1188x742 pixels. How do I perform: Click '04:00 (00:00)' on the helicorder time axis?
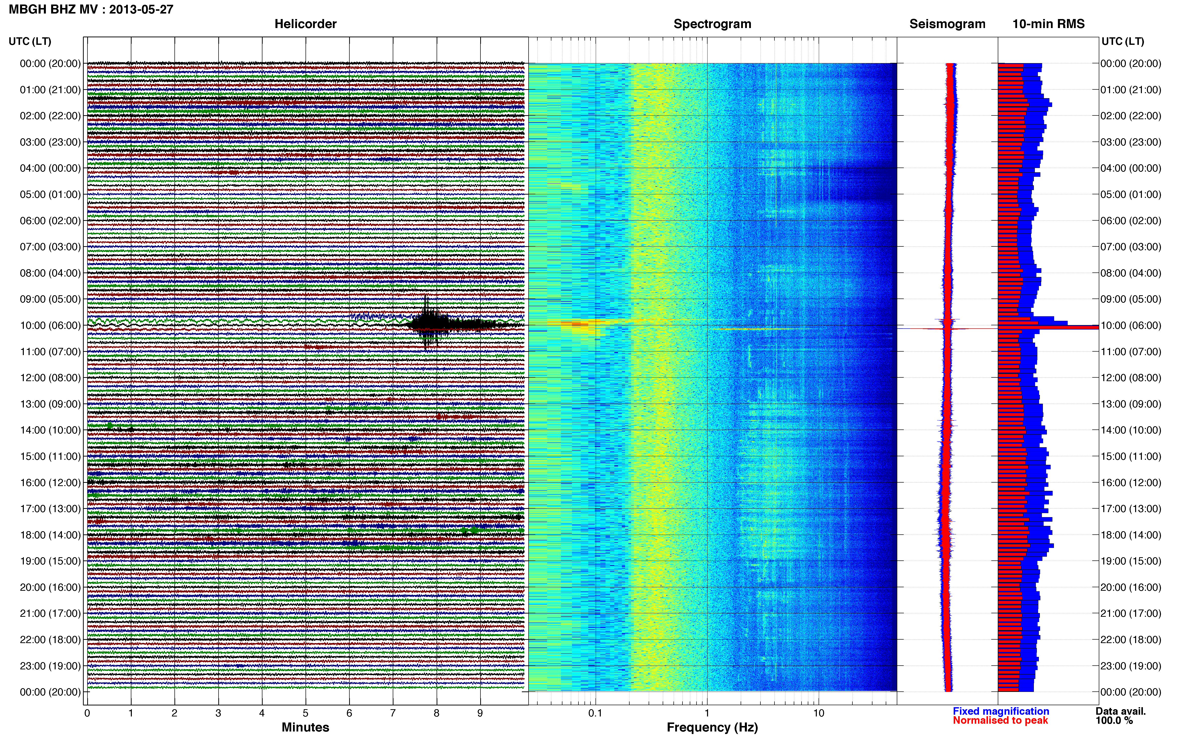(50, 168)
